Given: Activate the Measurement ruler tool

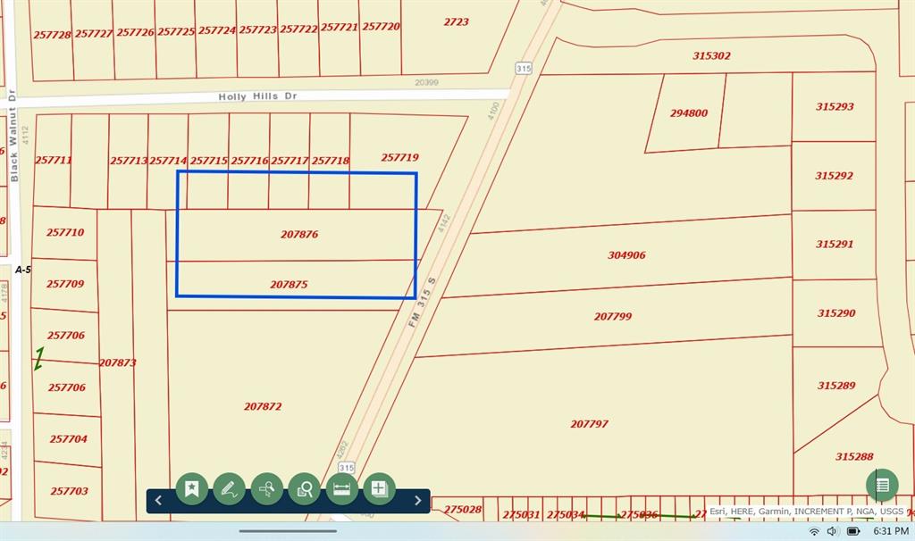Looking at the screenshot, I should (x=342, y=488).
